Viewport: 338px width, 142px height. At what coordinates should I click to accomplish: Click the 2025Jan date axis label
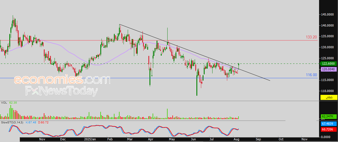pyautogui.click(x=90, y=139)
